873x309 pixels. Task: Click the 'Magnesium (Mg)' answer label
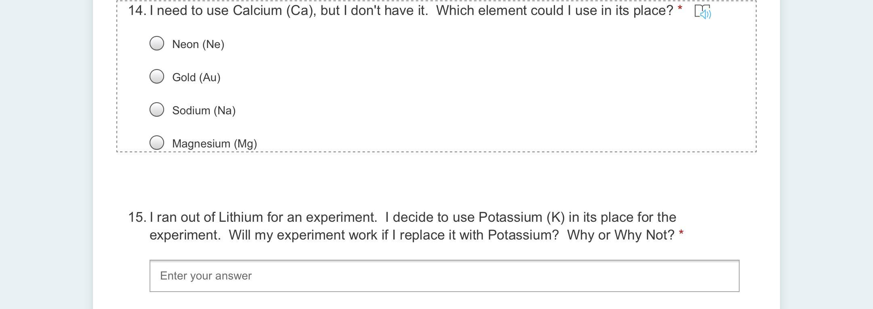[x=214, y=144]
